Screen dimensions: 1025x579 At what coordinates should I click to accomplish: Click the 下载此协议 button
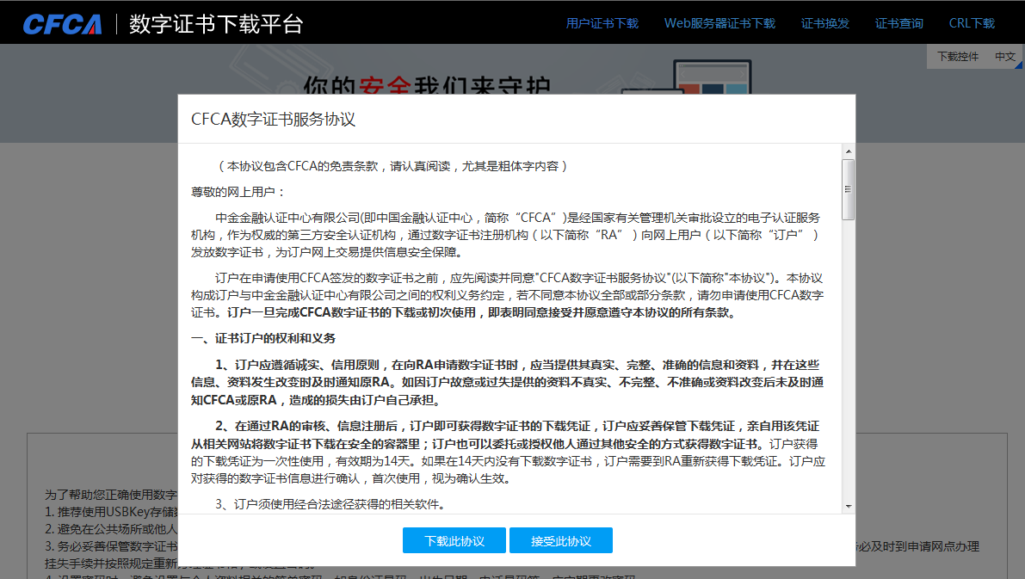[454, 540]
